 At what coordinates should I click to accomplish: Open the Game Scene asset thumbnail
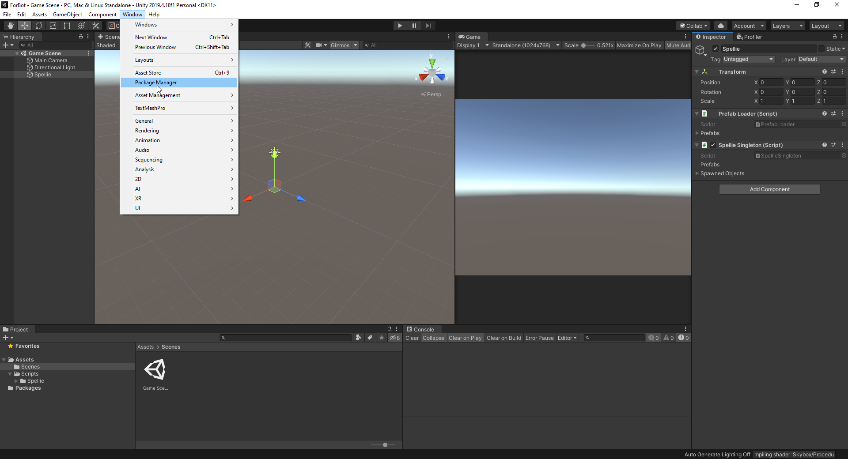(155, 370)
